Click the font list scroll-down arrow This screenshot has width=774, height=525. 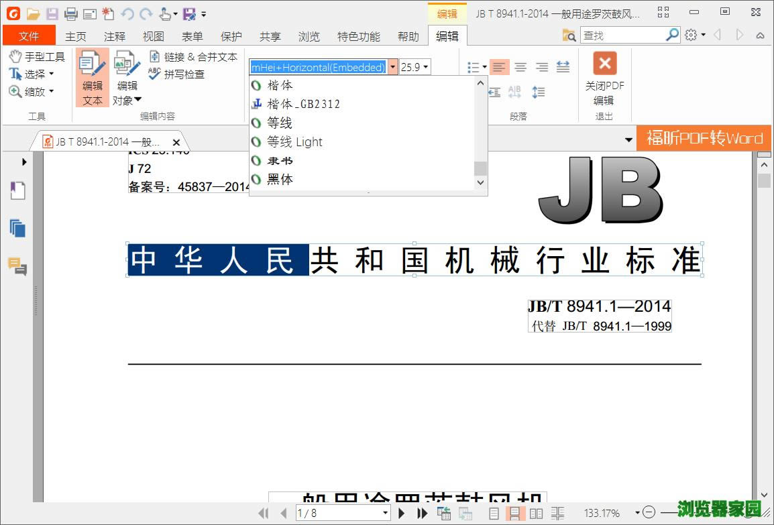tap(481, 182)
